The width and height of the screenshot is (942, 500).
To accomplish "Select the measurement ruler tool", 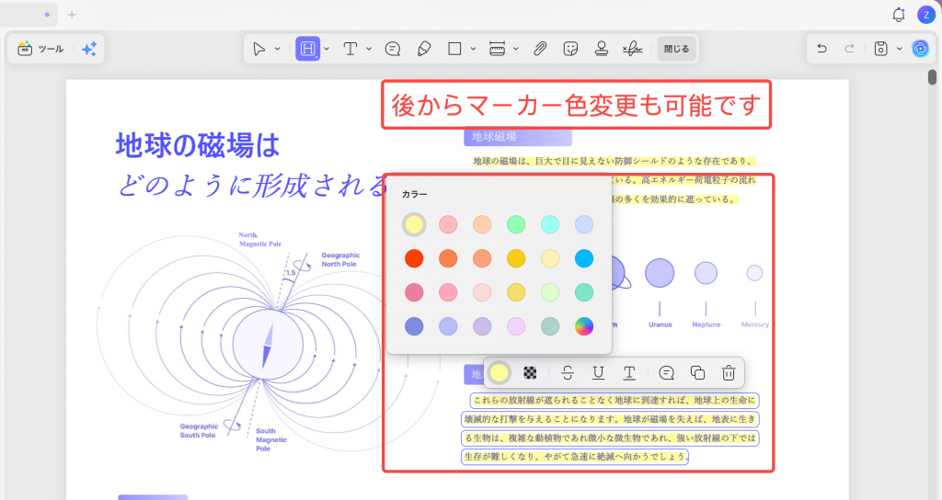I will click(498, 49).
